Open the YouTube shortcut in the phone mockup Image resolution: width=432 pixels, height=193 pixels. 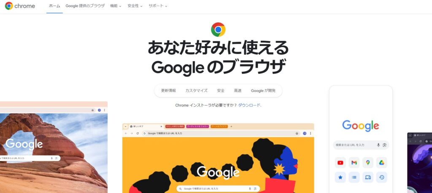340,163
